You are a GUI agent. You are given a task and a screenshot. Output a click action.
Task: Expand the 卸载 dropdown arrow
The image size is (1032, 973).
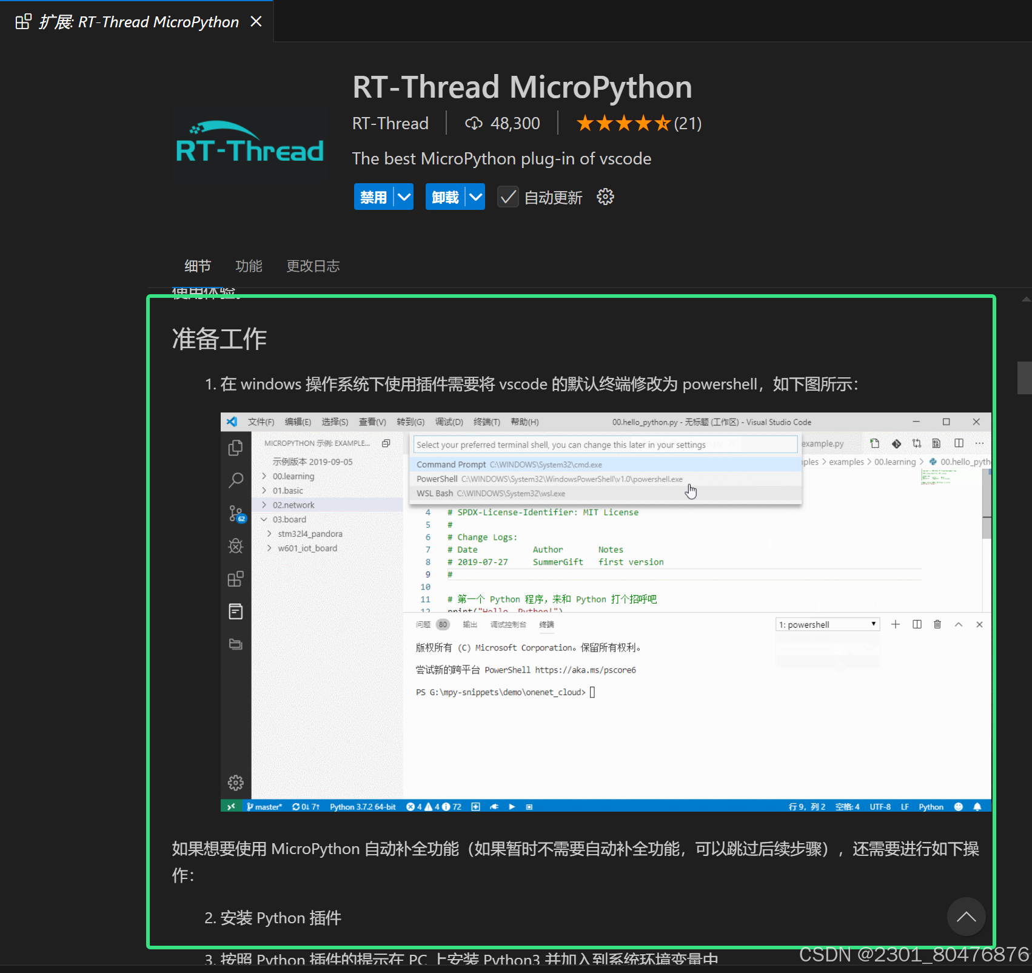475,197
